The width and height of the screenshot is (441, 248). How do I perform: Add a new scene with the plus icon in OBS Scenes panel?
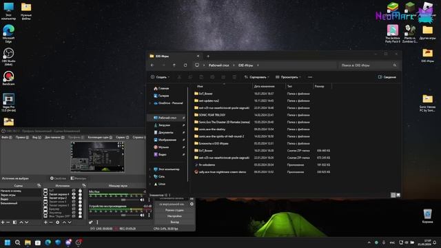3,223
